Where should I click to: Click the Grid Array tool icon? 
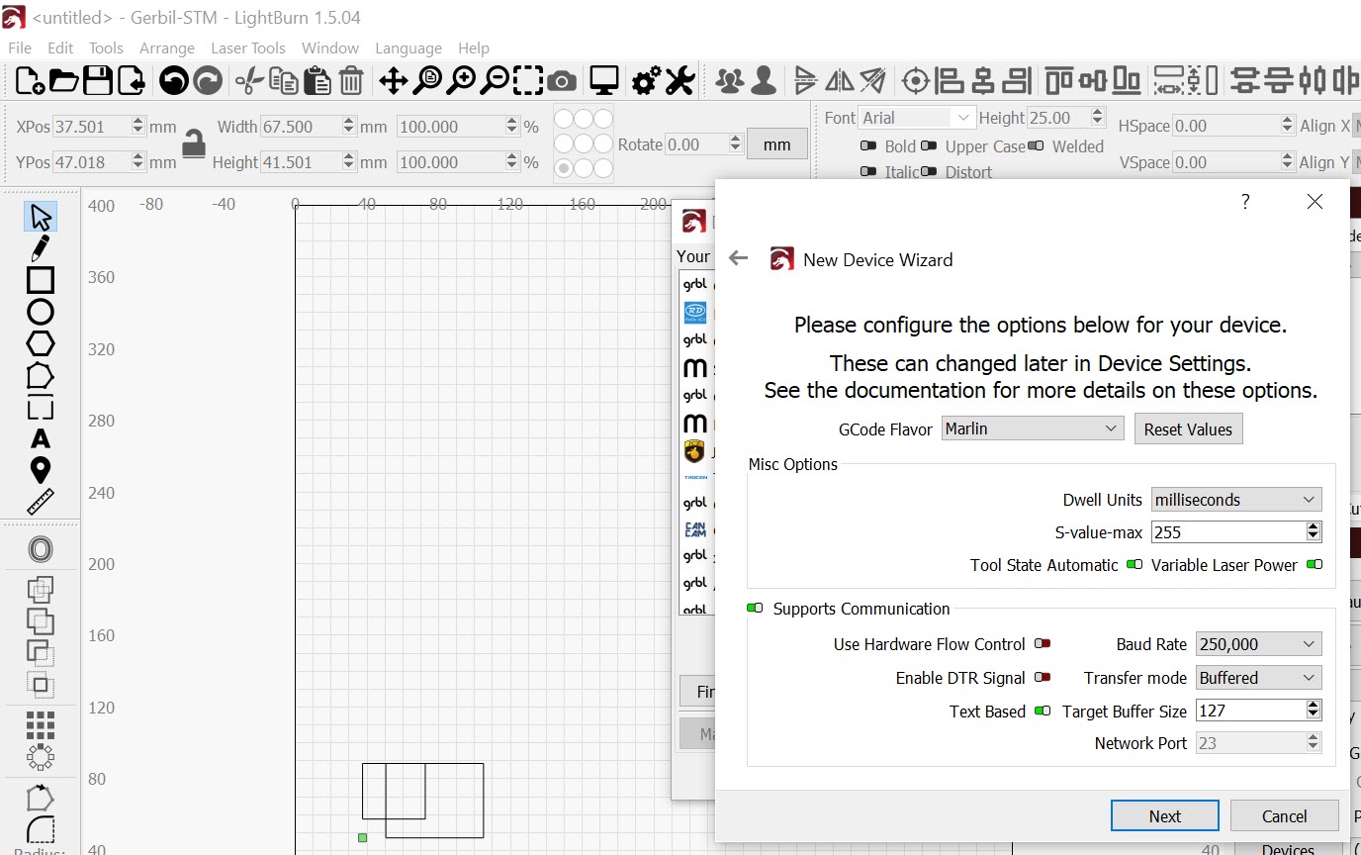[x=41, y=725]
